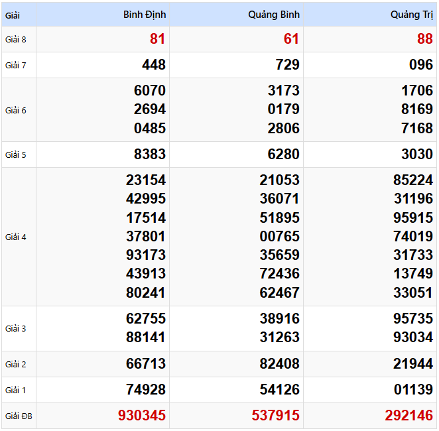This screenshot has width=439, height=431.
Task: Click red number 61 under Quảng Bình
Action: tap(291, 39)
